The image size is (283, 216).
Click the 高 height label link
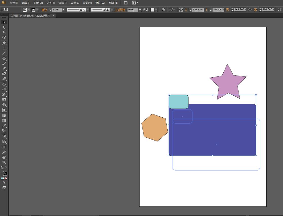coord(256,10)
